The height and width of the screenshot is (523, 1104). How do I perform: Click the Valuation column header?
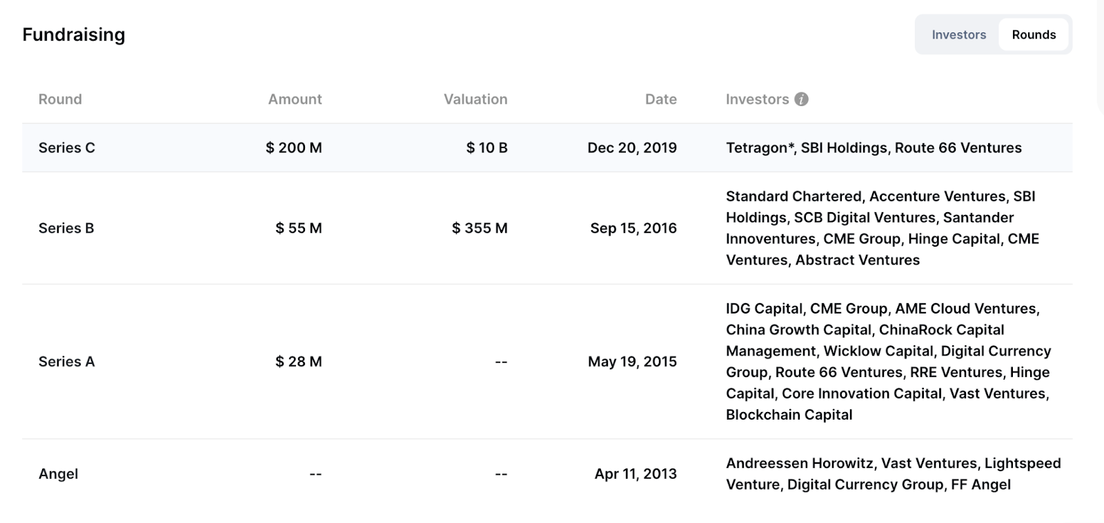[475, 99]
